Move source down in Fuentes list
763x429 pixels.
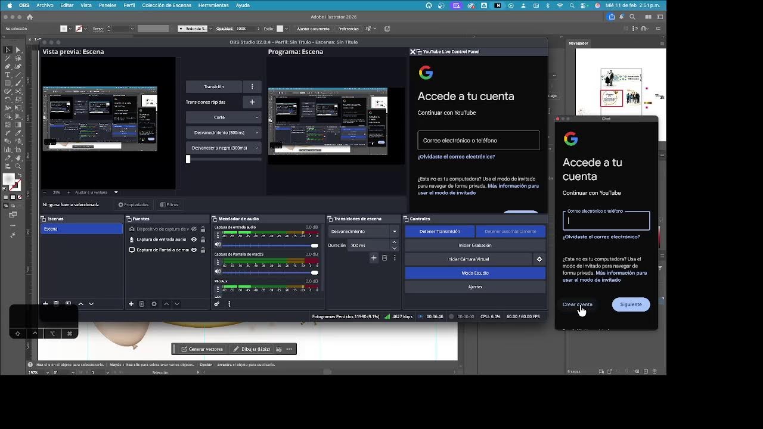[x=176, y=304]
